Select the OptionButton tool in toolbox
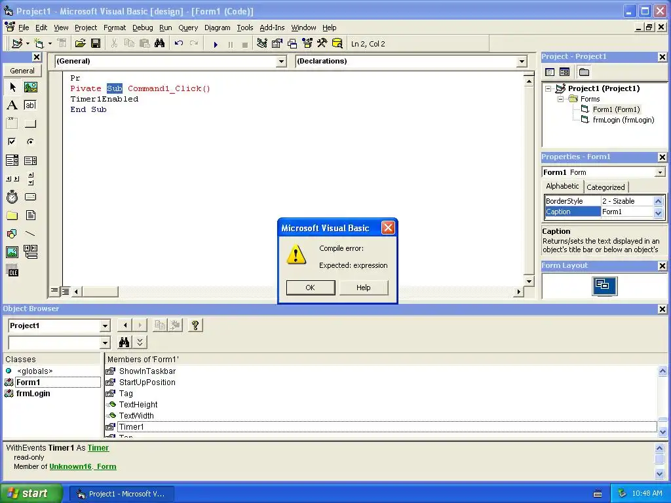Image resolution: width=671 pixels, height=503 pixels. click(x=30, y=141)
